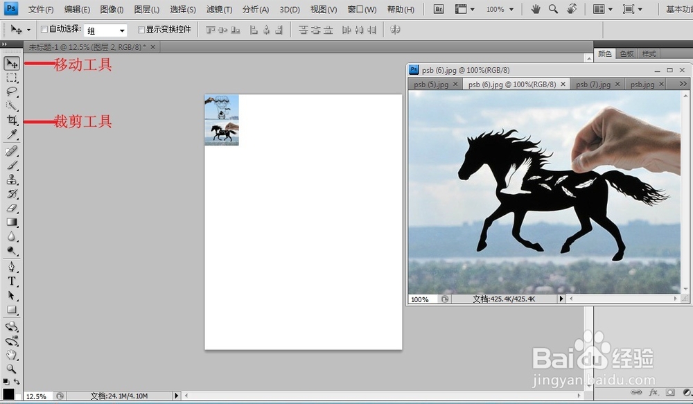Select the Healing Brush tool
The width and height of the screenshot is (693, 404).
(x=12, y=151)
